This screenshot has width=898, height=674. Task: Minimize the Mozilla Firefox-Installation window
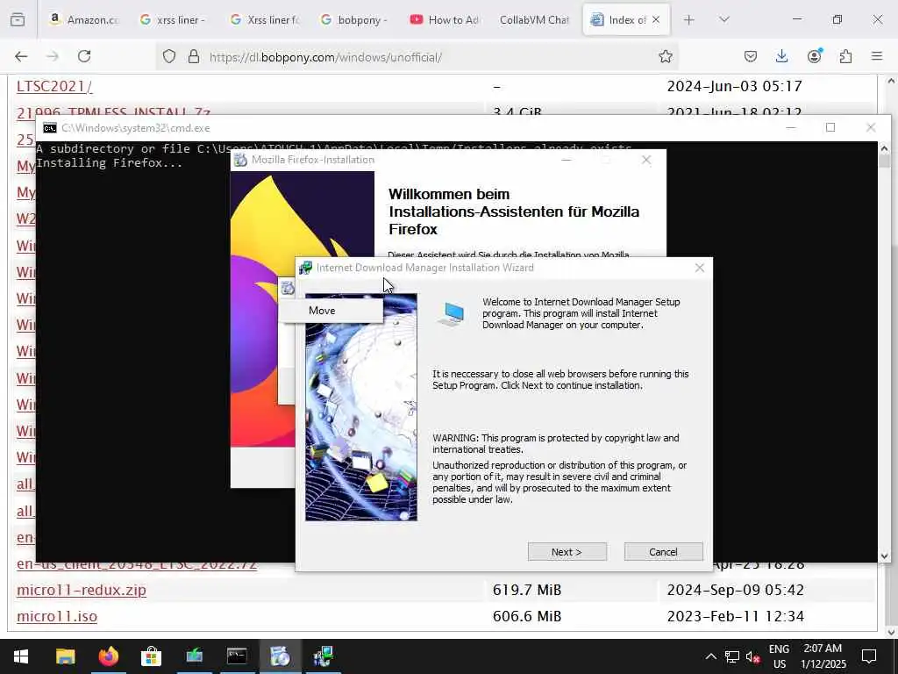(567, 160)
